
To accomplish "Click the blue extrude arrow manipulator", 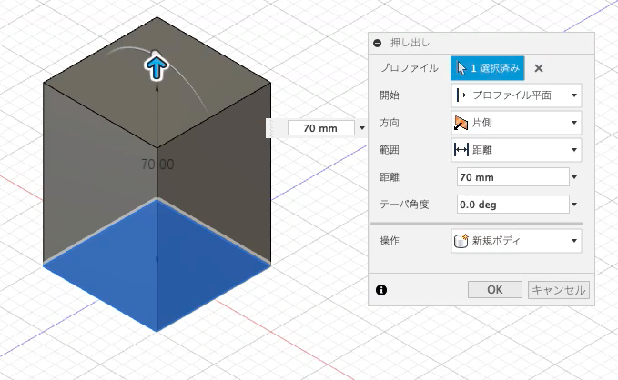I will (157, 68).
